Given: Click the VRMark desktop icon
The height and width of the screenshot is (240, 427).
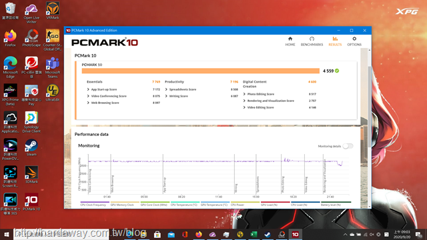Looking at the screenshot, I should pyautogui.click(x=53, y=11).
